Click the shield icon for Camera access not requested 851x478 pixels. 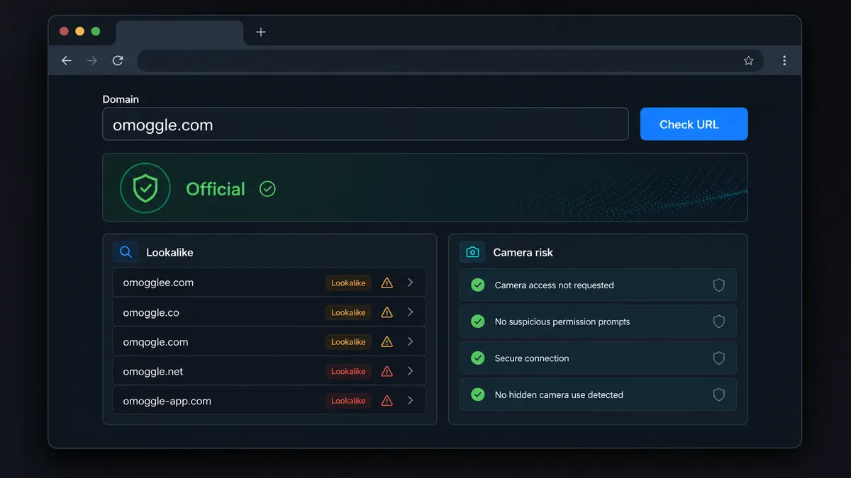click(x=718, y=285)
